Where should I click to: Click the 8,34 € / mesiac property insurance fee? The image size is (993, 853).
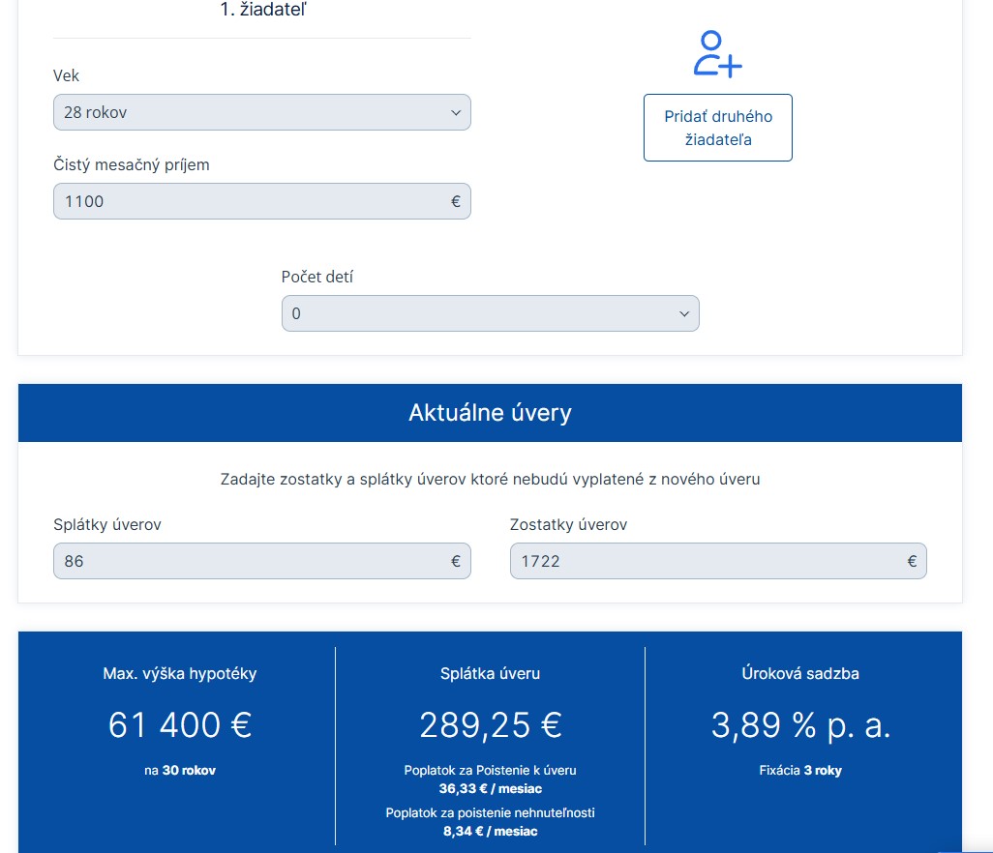490,831
